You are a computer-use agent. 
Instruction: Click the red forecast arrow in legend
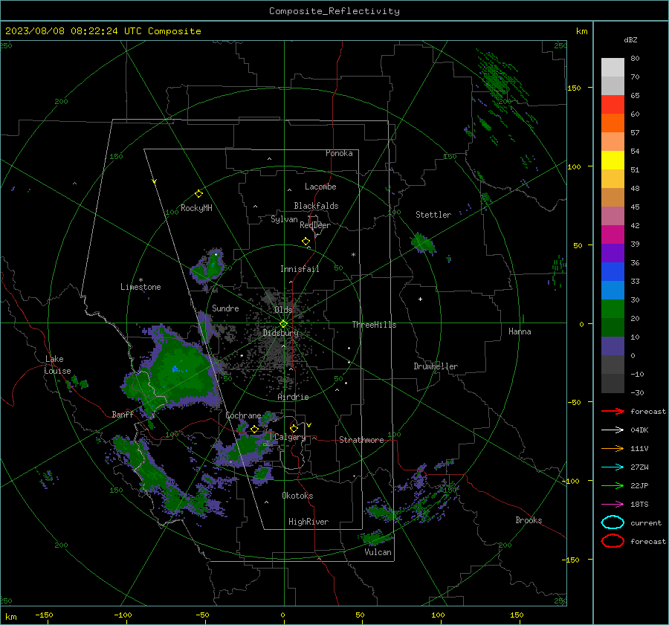[x=613, y=411]
